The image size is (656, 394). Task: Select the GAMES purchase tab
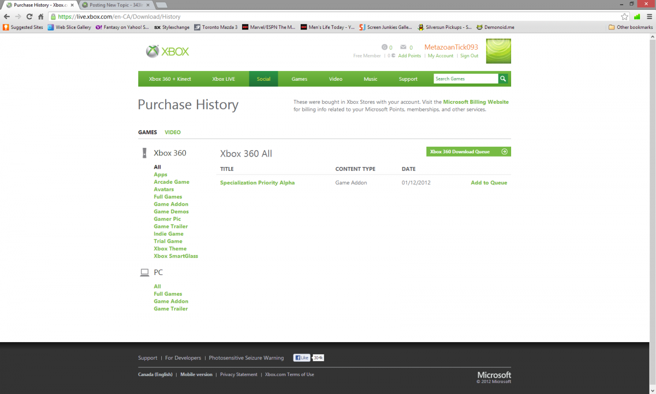148,132
